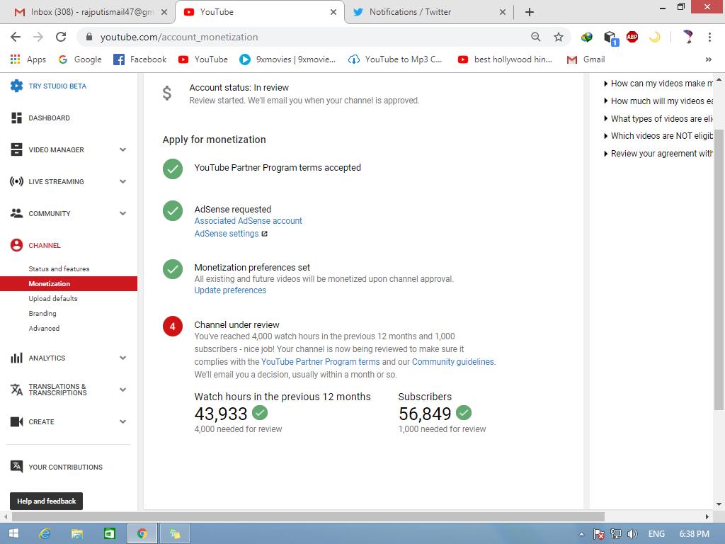The height and width of the screenshot is (544, 725).
Task: Open the Associated AdSense account link
Action: (248, 221)
